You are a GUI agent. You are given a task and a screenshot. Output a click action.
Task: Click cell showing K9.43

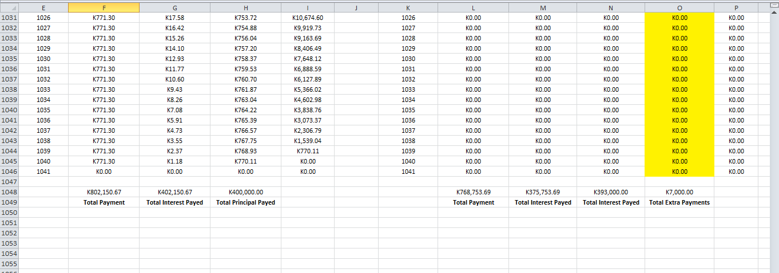tap(174, 89)
